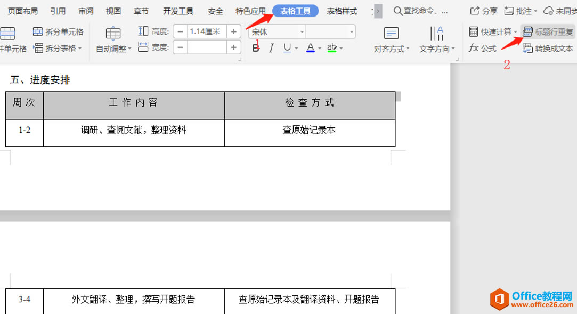This screenshot has width=577, height=314.
Task: Expand the Quick Calculate dropdown arrow
Action: click(x=515, y=32)
